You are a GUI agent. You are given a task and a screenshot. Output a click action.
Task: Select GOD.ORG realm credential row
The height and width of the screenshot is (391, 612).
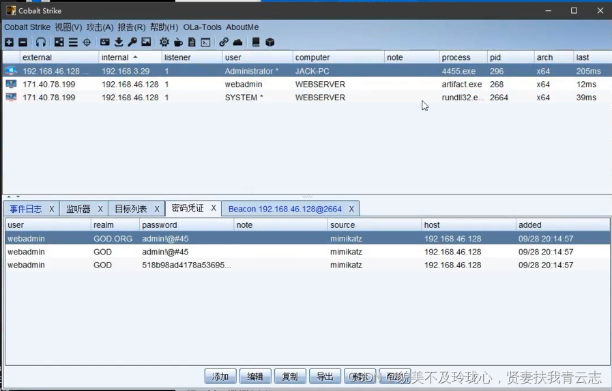pyautogui.click(x=308, y=238)
